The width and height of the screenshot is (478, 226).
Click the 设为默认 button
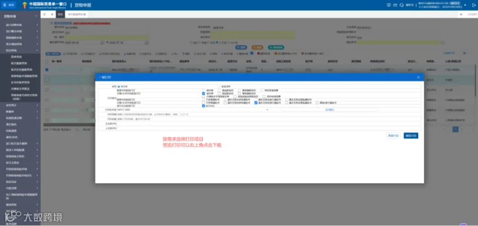tap(329, 110)
